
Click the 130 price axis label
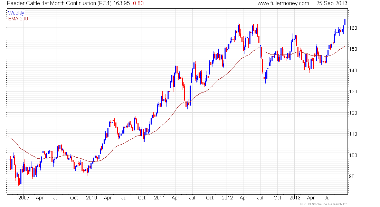pyautogui.click(x=353, y=91)
